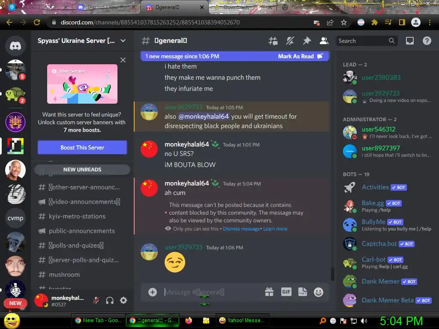The width and height of the screenshot is (439, 329).
Task: Open Bake.gg bot in member list
Action: click(x=387, y=206)
